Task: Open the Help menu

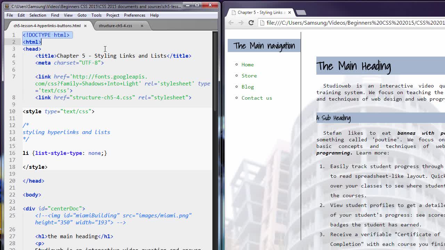Action: (x=154, y=15)
